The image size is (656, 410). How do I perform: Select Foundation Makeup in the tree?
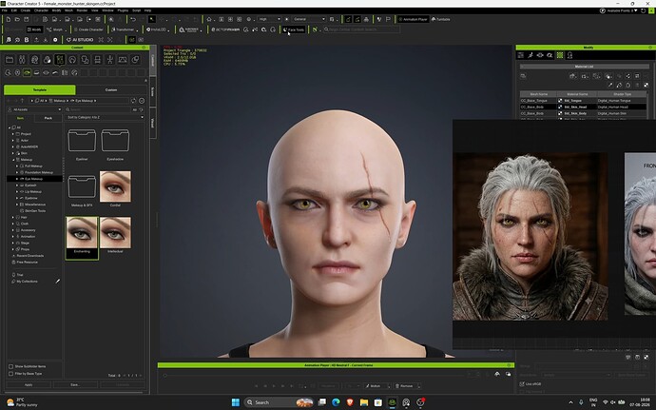(38, 172)
